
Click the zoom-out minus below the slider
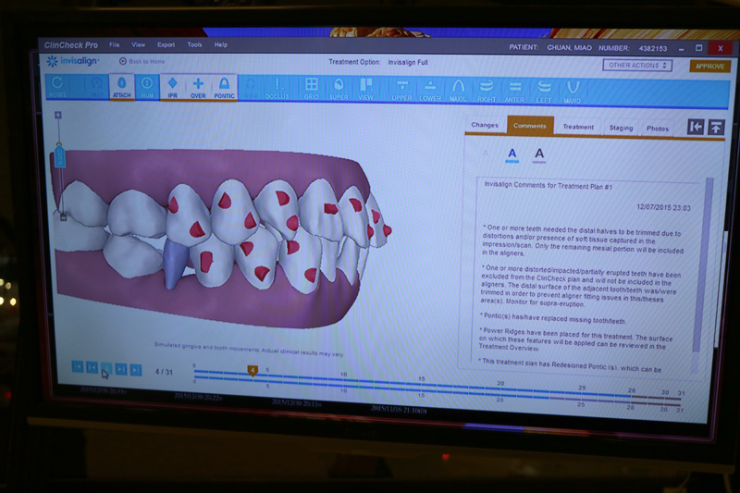pos(63,217)
